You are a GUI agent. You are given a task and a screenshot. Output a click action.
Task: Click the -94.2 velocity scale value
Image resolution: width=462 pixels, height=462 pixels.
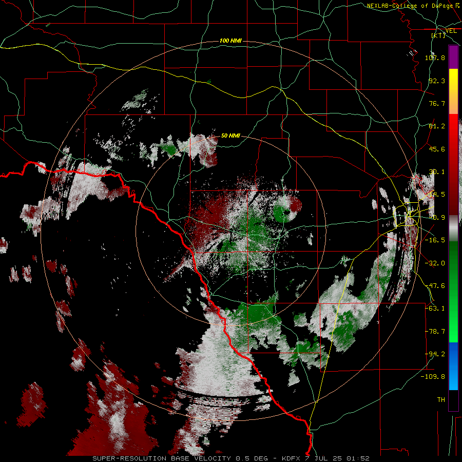coord(435,354)
